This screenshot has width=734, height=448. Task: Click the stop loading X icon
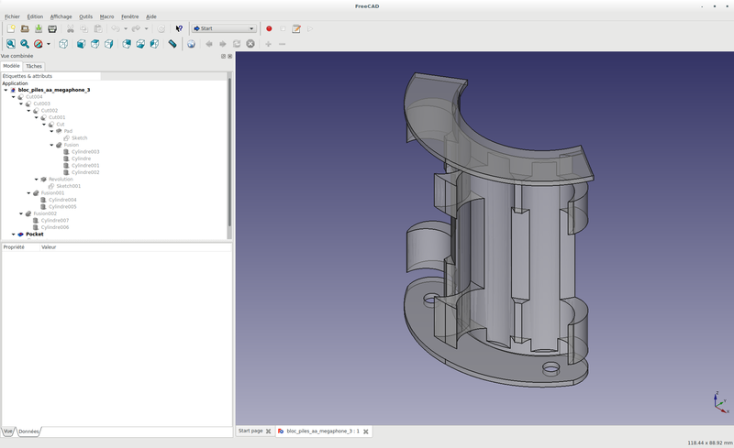250,44
